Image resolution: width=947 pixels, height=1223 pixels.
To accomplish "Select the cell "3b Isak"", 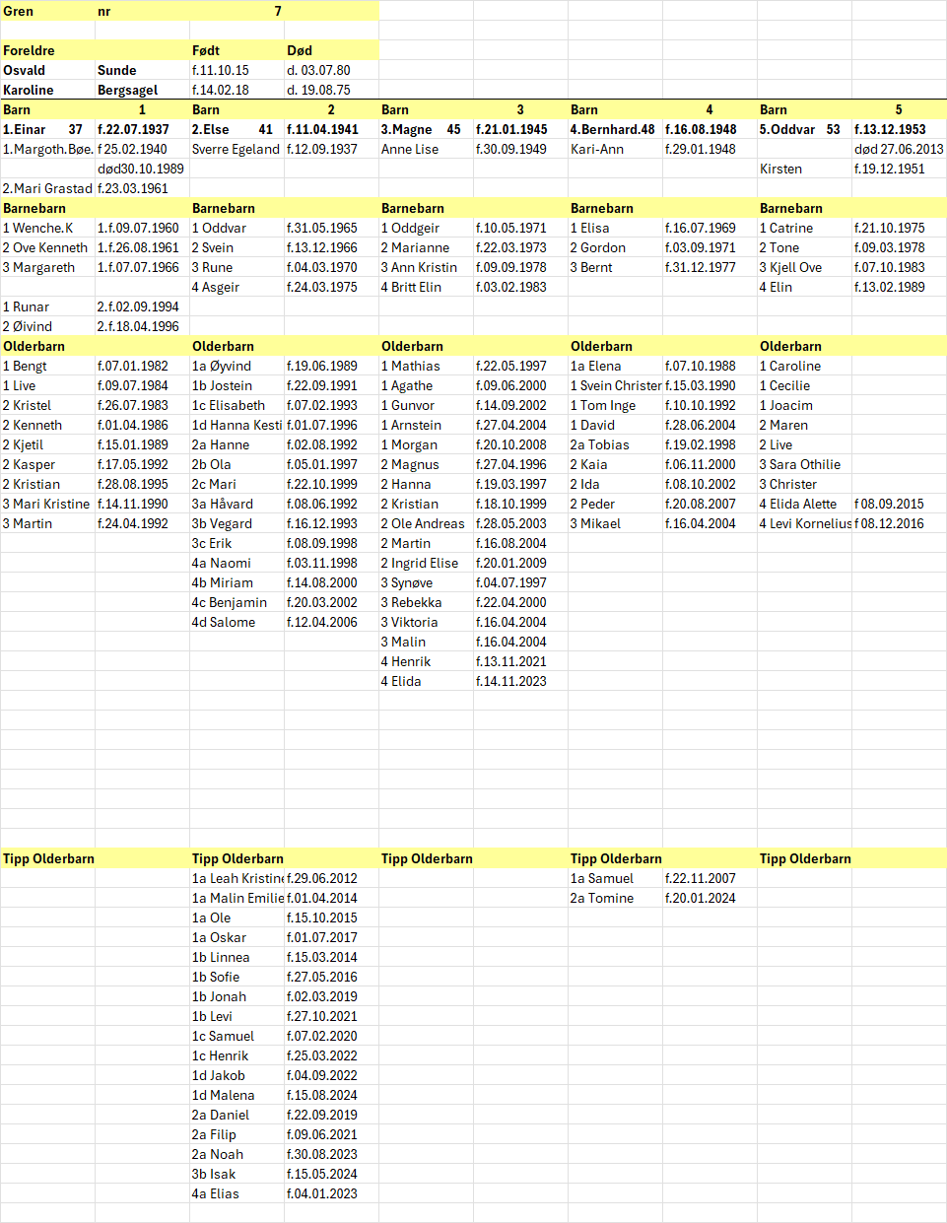I will [237, 1174].
